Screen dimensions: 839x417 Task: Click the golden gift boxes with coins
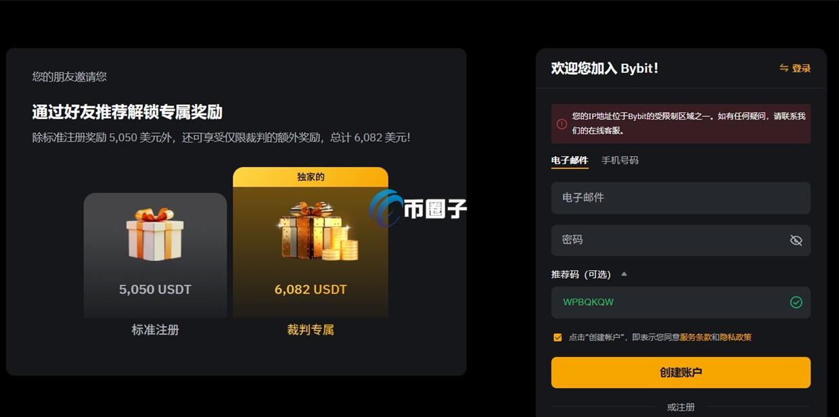point(317,231)
